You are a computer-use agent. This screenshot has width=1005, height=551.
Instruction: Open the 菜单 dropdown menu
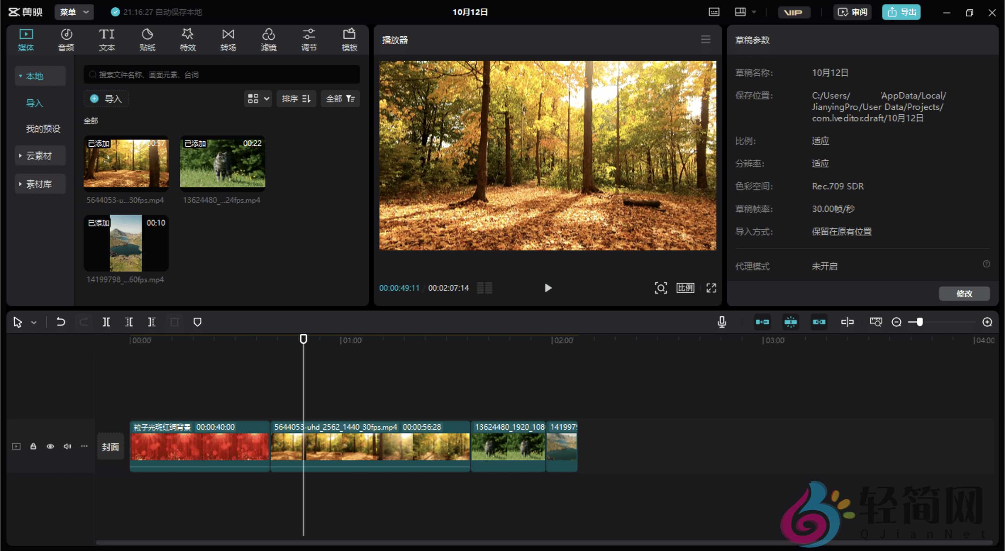coord(74,12)
